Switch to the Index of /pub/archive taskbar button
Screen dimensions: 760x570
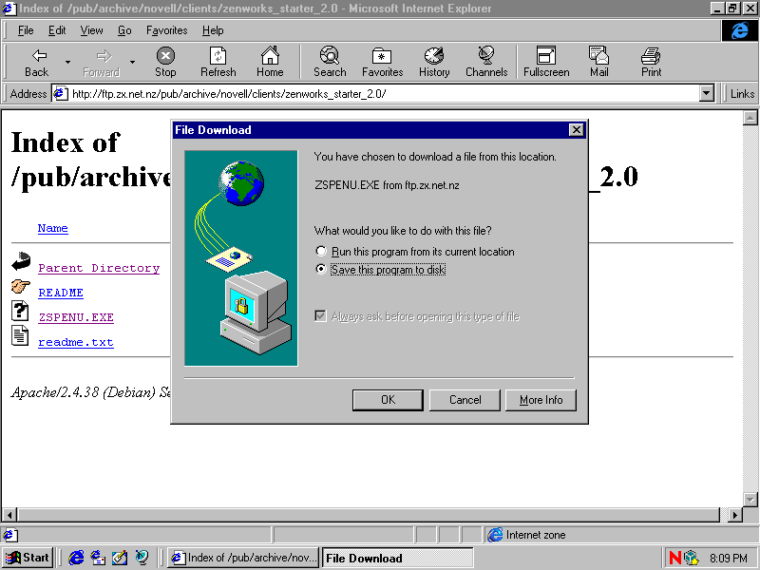[x=244, y=558]
